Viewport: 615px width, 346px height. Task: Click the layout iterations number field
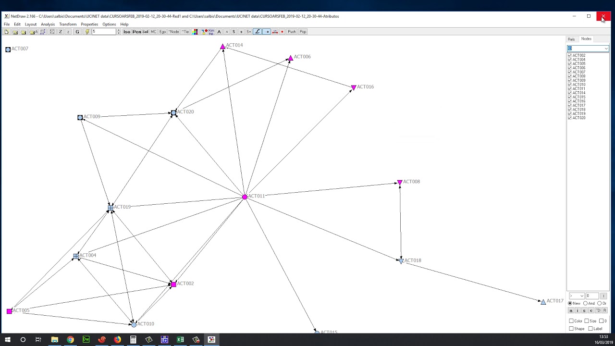(104, 32)
